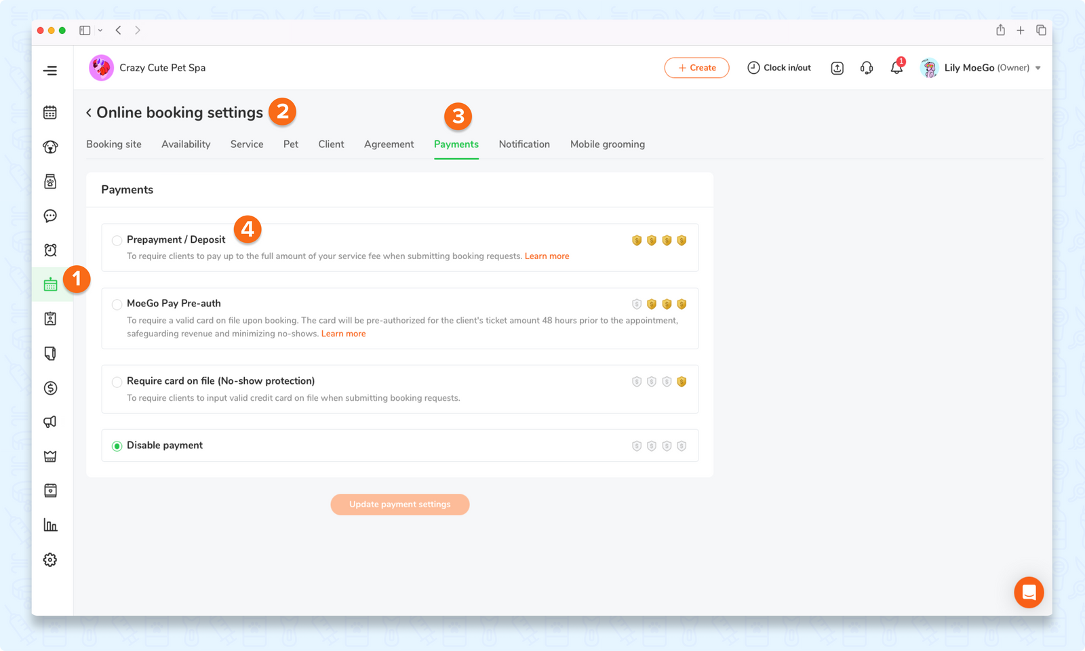This screenshot has height=651, width=1085.
Task: Expand the browser sidebar toggle dropdown arrow
Action: (x=100, y=30)
